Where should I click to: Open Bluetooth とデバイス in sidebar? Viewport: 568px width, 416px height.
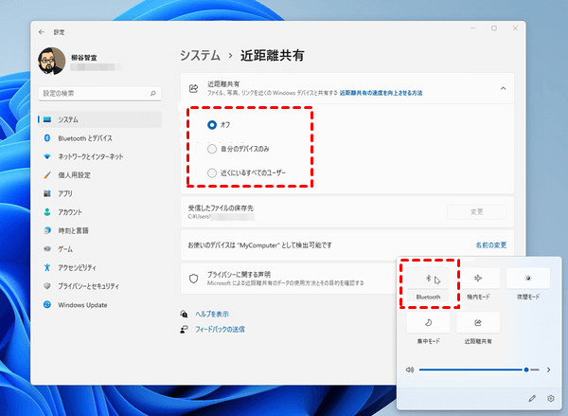83,137
